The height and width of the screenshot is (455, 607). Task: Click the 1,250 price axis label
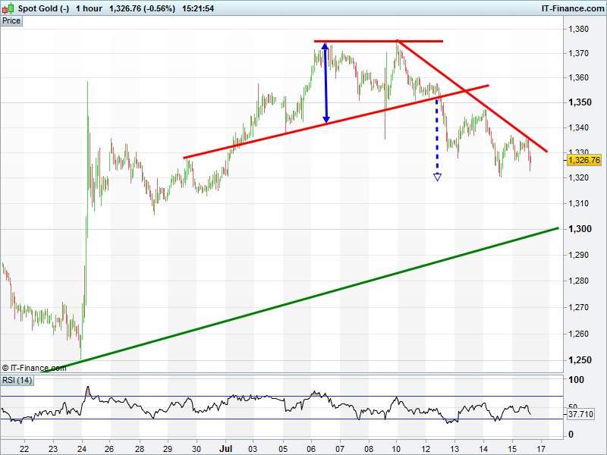click(580, 359)
